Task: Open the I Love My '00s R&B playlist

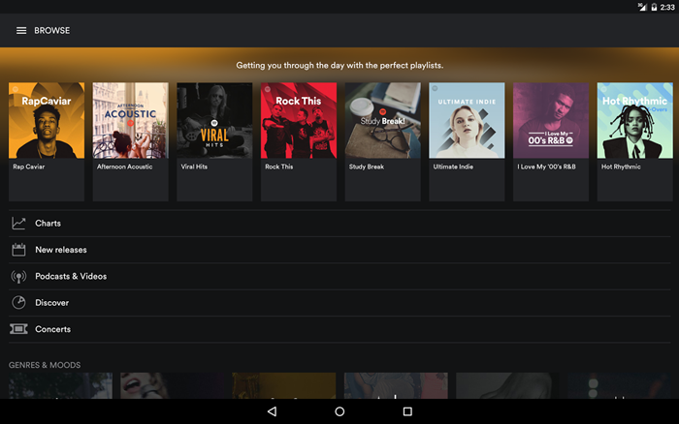Action: pyautogui.click(x=551, y=141)
